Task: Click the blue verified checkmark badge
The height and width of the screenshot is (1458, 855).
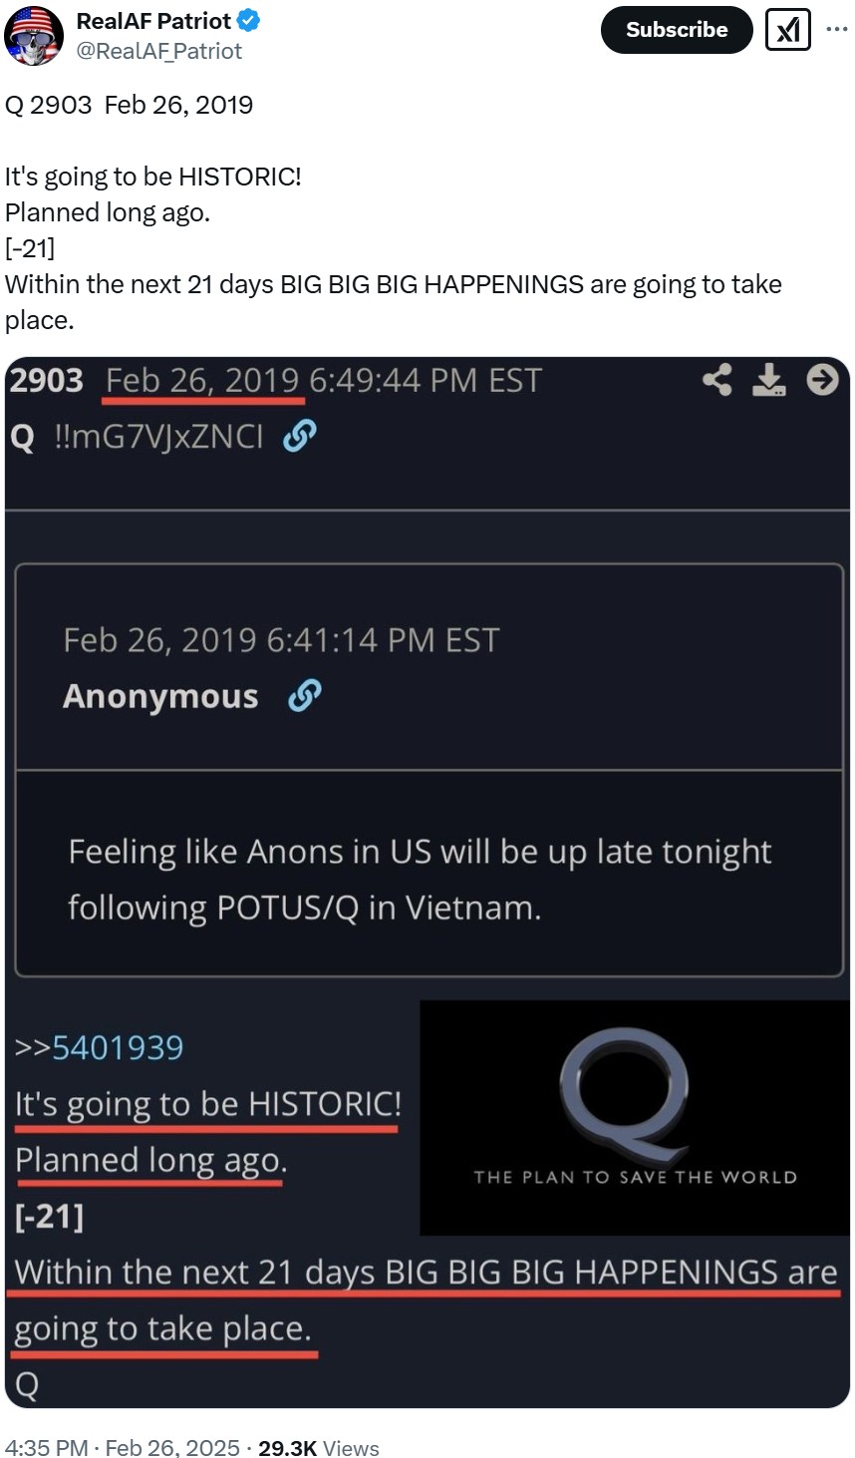Action: pos(248,21)
